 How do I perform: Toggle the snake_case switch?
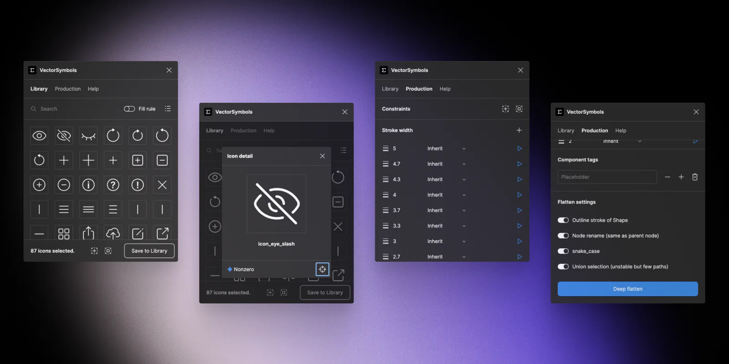click(563, 251)
